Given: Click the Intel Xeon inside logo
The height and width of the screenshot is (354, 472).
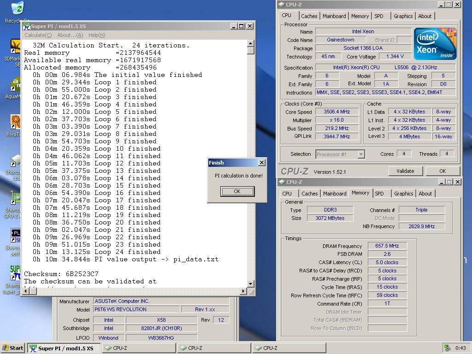Looking at the screenshot, I should coord(435,44).
